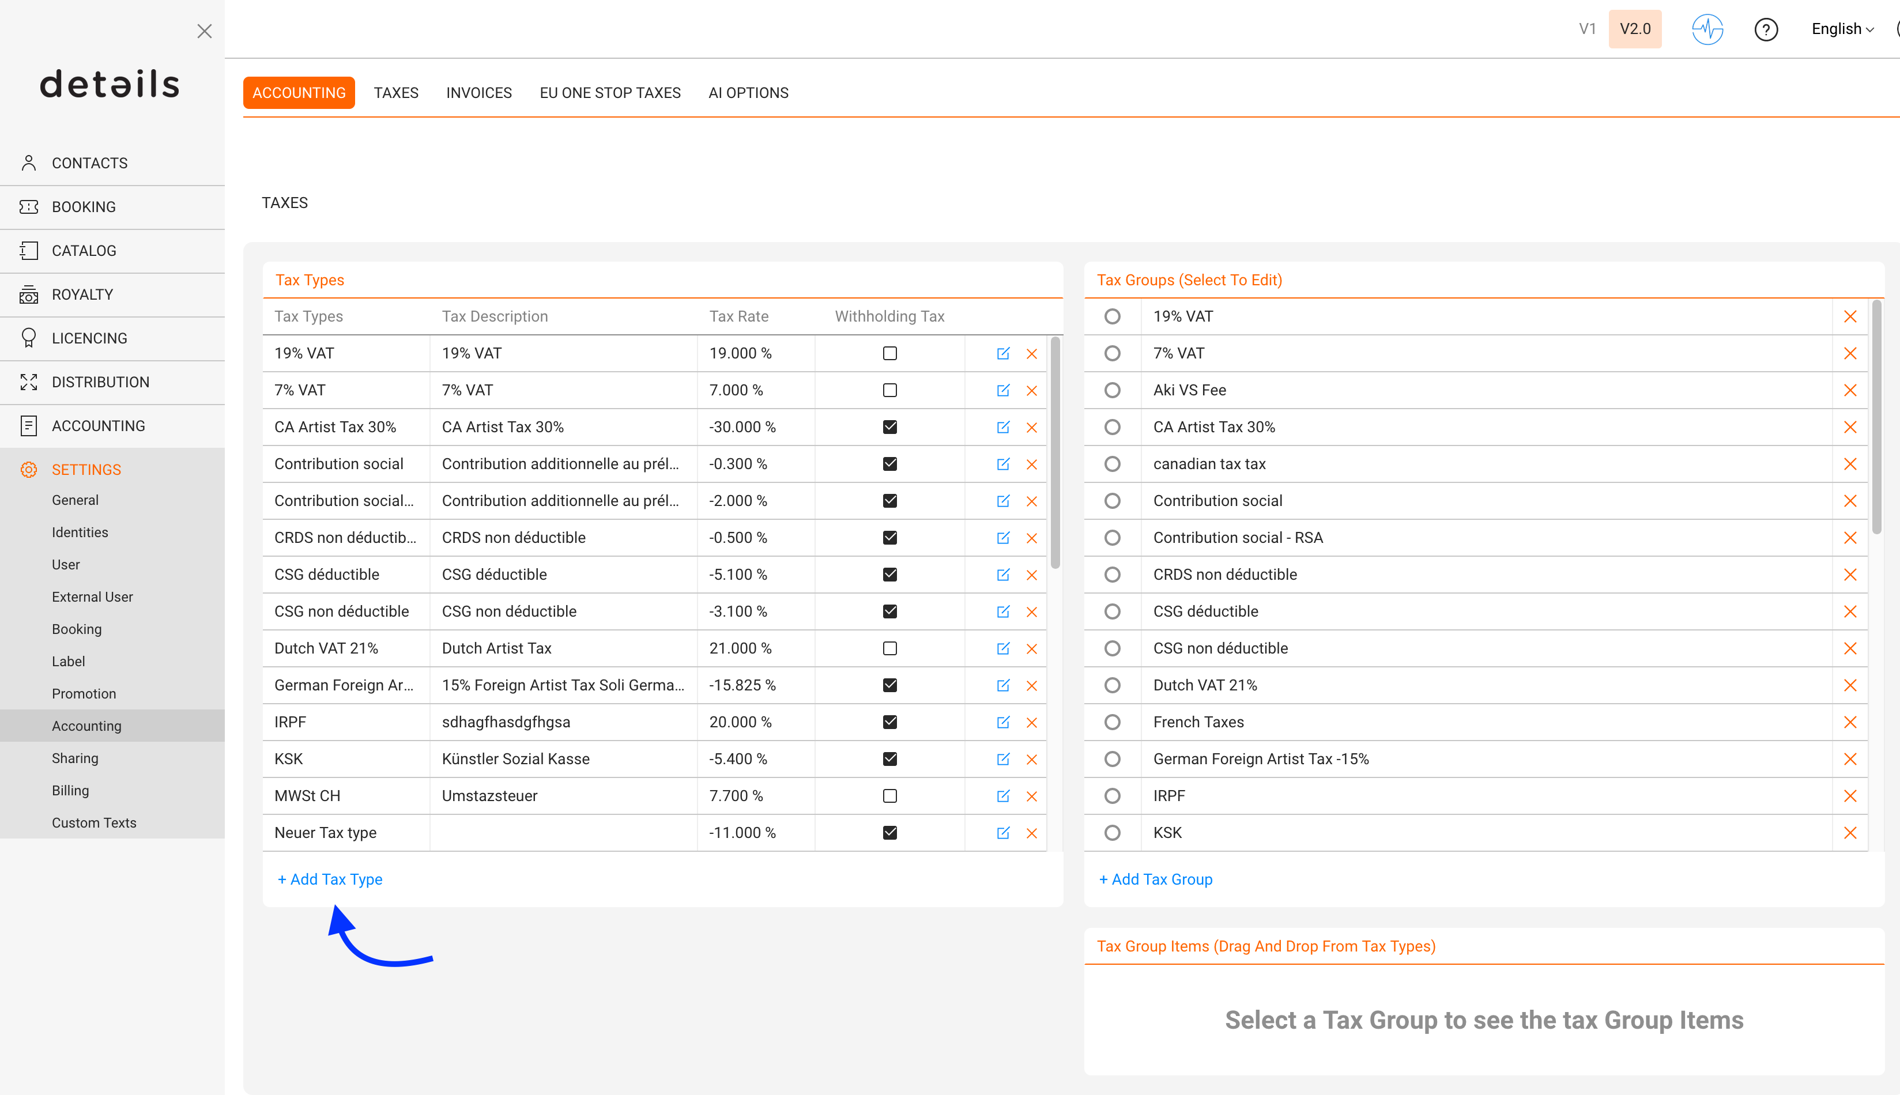Edit the KSK tax type
The width and height of the screenshot is (1900, 1095).
[x=1002, y=759]
